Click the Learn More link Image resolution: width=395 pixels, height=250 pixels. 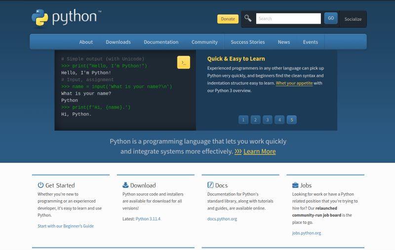click(x=260, y=151)
